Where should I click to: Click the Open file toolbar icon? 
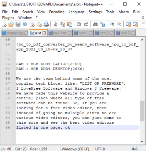point(11,24)
